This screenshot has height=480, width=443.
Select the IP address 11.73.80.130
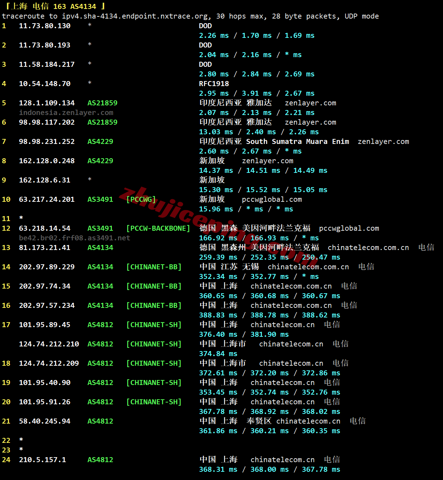(45, 26)
